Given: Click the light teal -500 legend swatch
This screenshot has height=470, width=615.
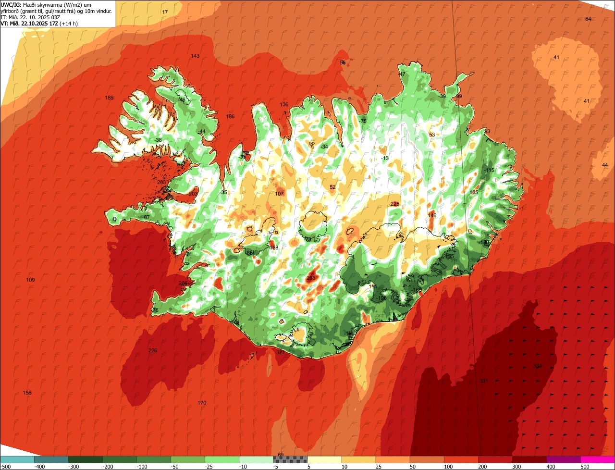Looking at the screenshot, I should 17,459.
